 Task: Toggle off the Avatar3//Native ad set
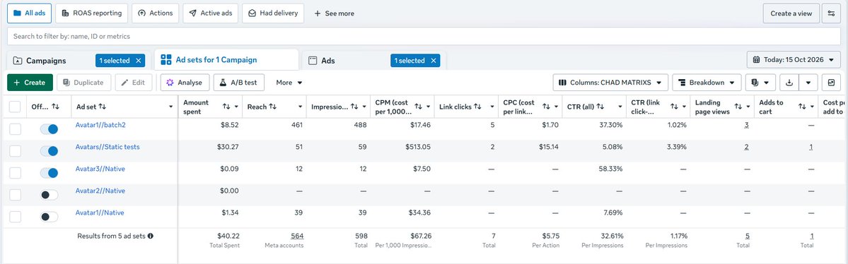point(50,173)
